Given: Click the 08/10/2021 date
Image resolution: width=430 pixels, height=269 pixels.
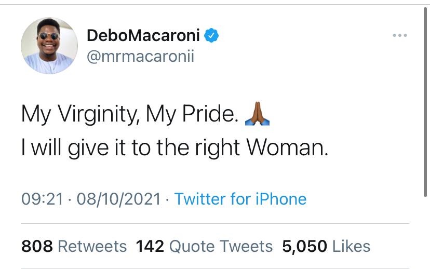Looking at the screenshot, I should tap(118, 199).
